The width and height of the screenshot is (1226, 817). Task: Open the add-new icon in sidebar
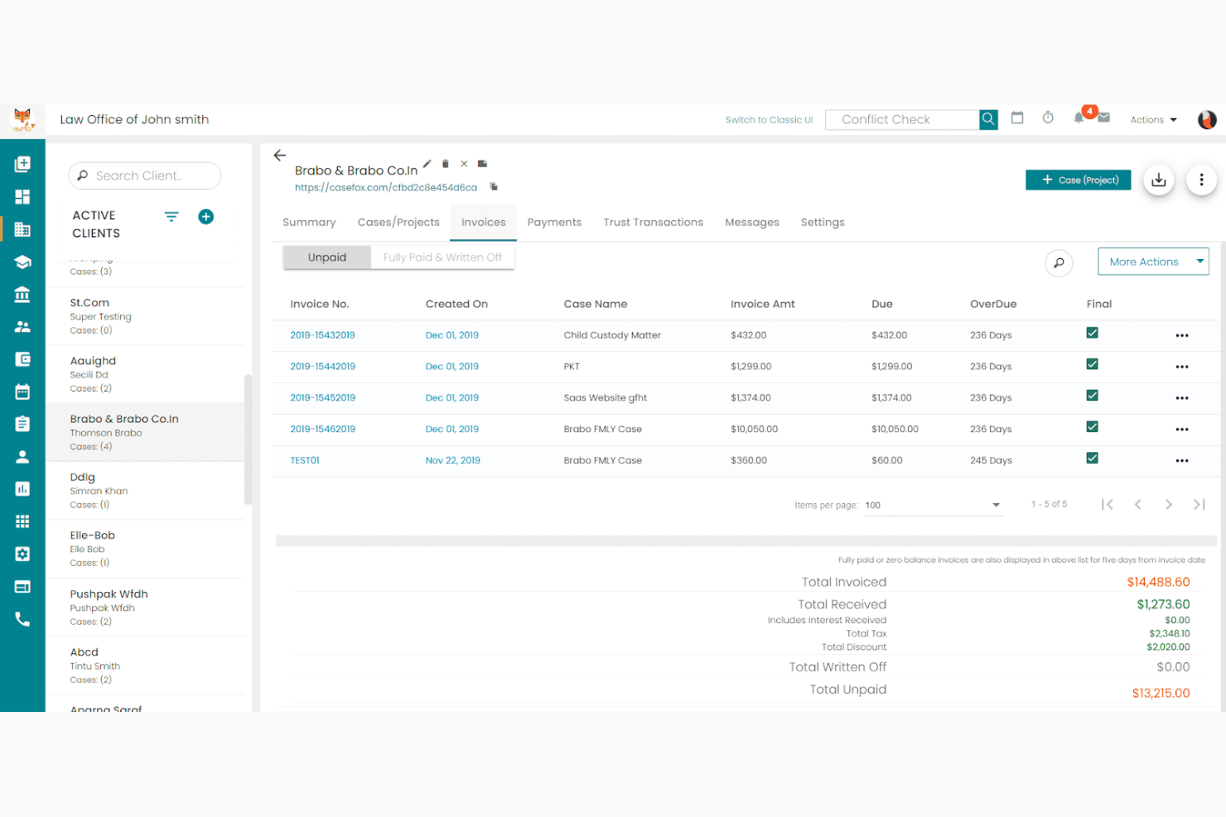(22, 164)
